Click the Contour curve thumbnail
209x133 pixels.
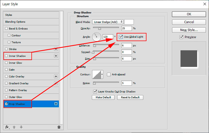[x=97, y=75]
